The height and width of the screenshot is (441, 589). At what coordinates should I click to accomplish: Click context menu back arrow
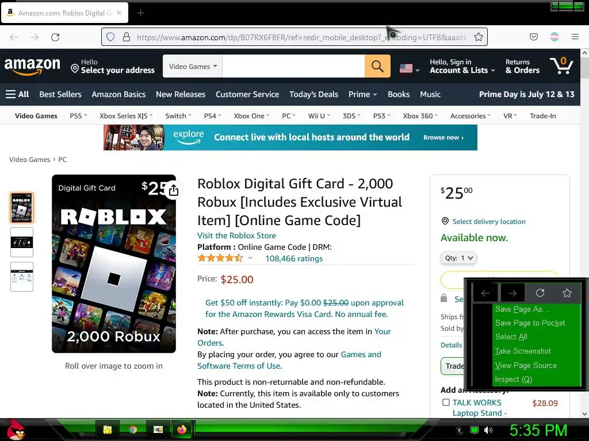click(485, 293)
